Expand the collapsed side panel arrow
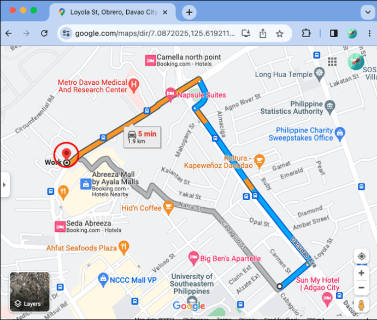Screen dimensions: 377x320 4,185
